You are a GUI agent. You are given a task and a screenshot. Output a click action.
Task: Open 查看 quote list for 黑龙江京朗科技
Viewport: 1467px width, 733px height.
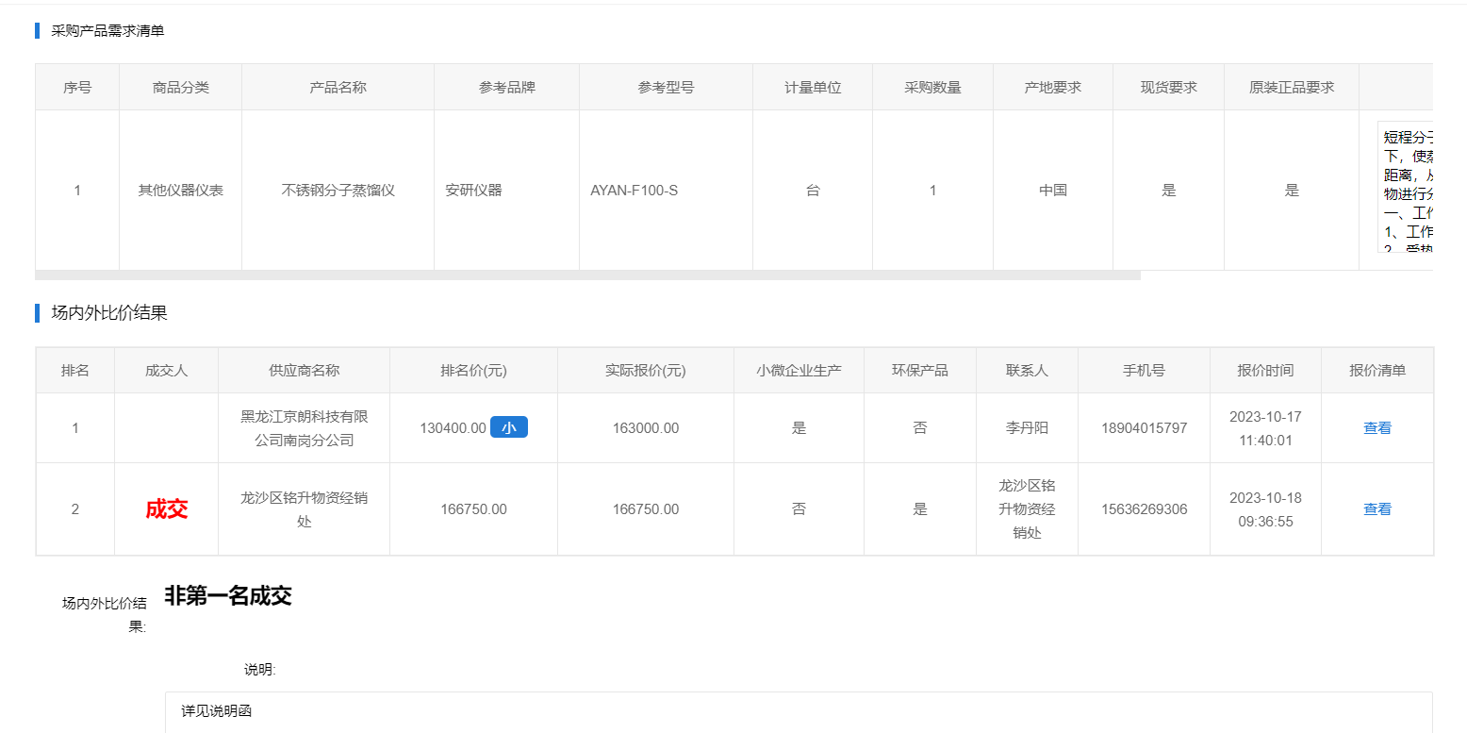point(1376,427)
